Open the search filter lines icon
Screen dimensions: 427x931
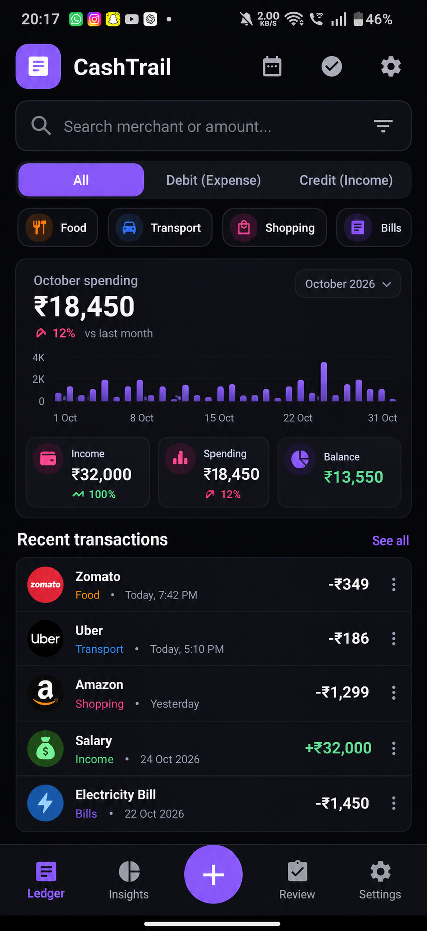[x=383, y=126]
